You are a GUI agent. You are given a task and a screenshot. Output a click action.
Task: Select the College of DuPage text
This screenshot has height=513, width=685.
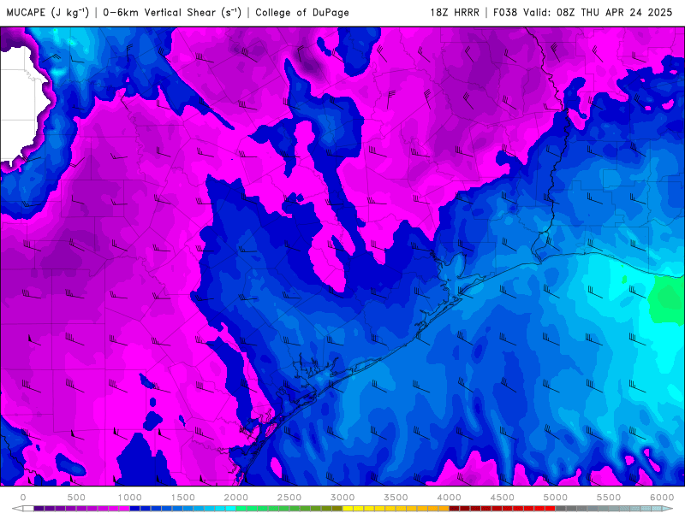tap(302, 13)
